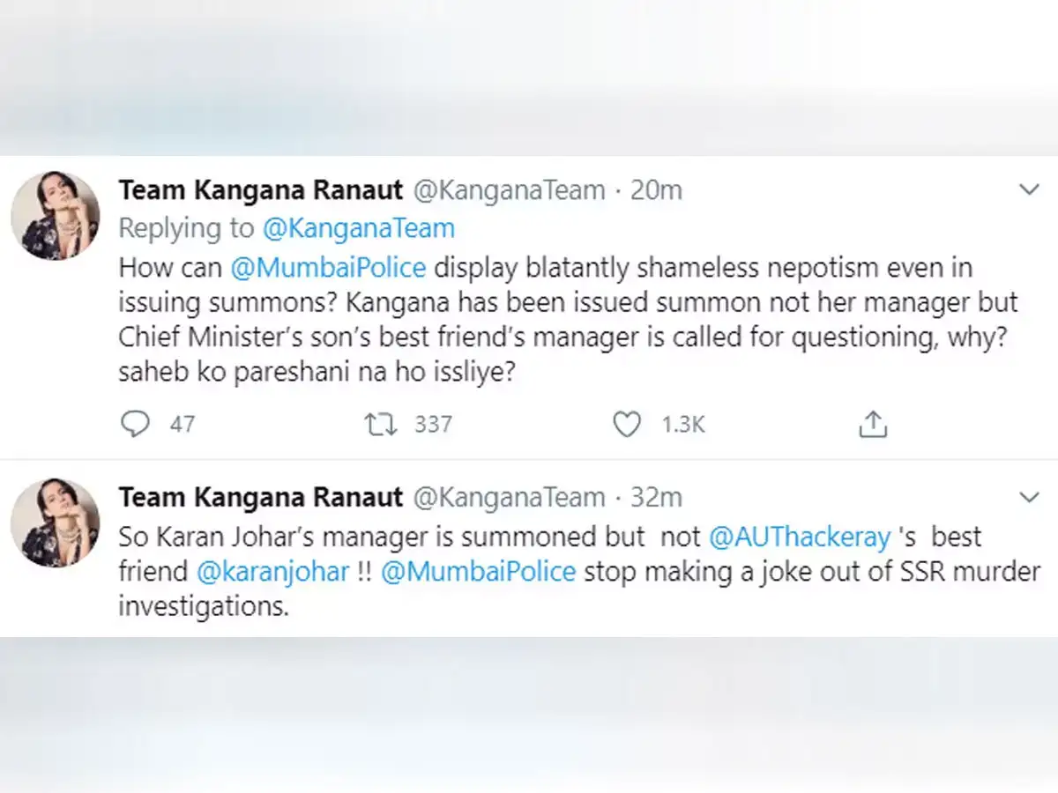The image size is (1058, 793).
Task: Open the @MumbaiPolice mention in the second tweet
Action: [479, 571]
